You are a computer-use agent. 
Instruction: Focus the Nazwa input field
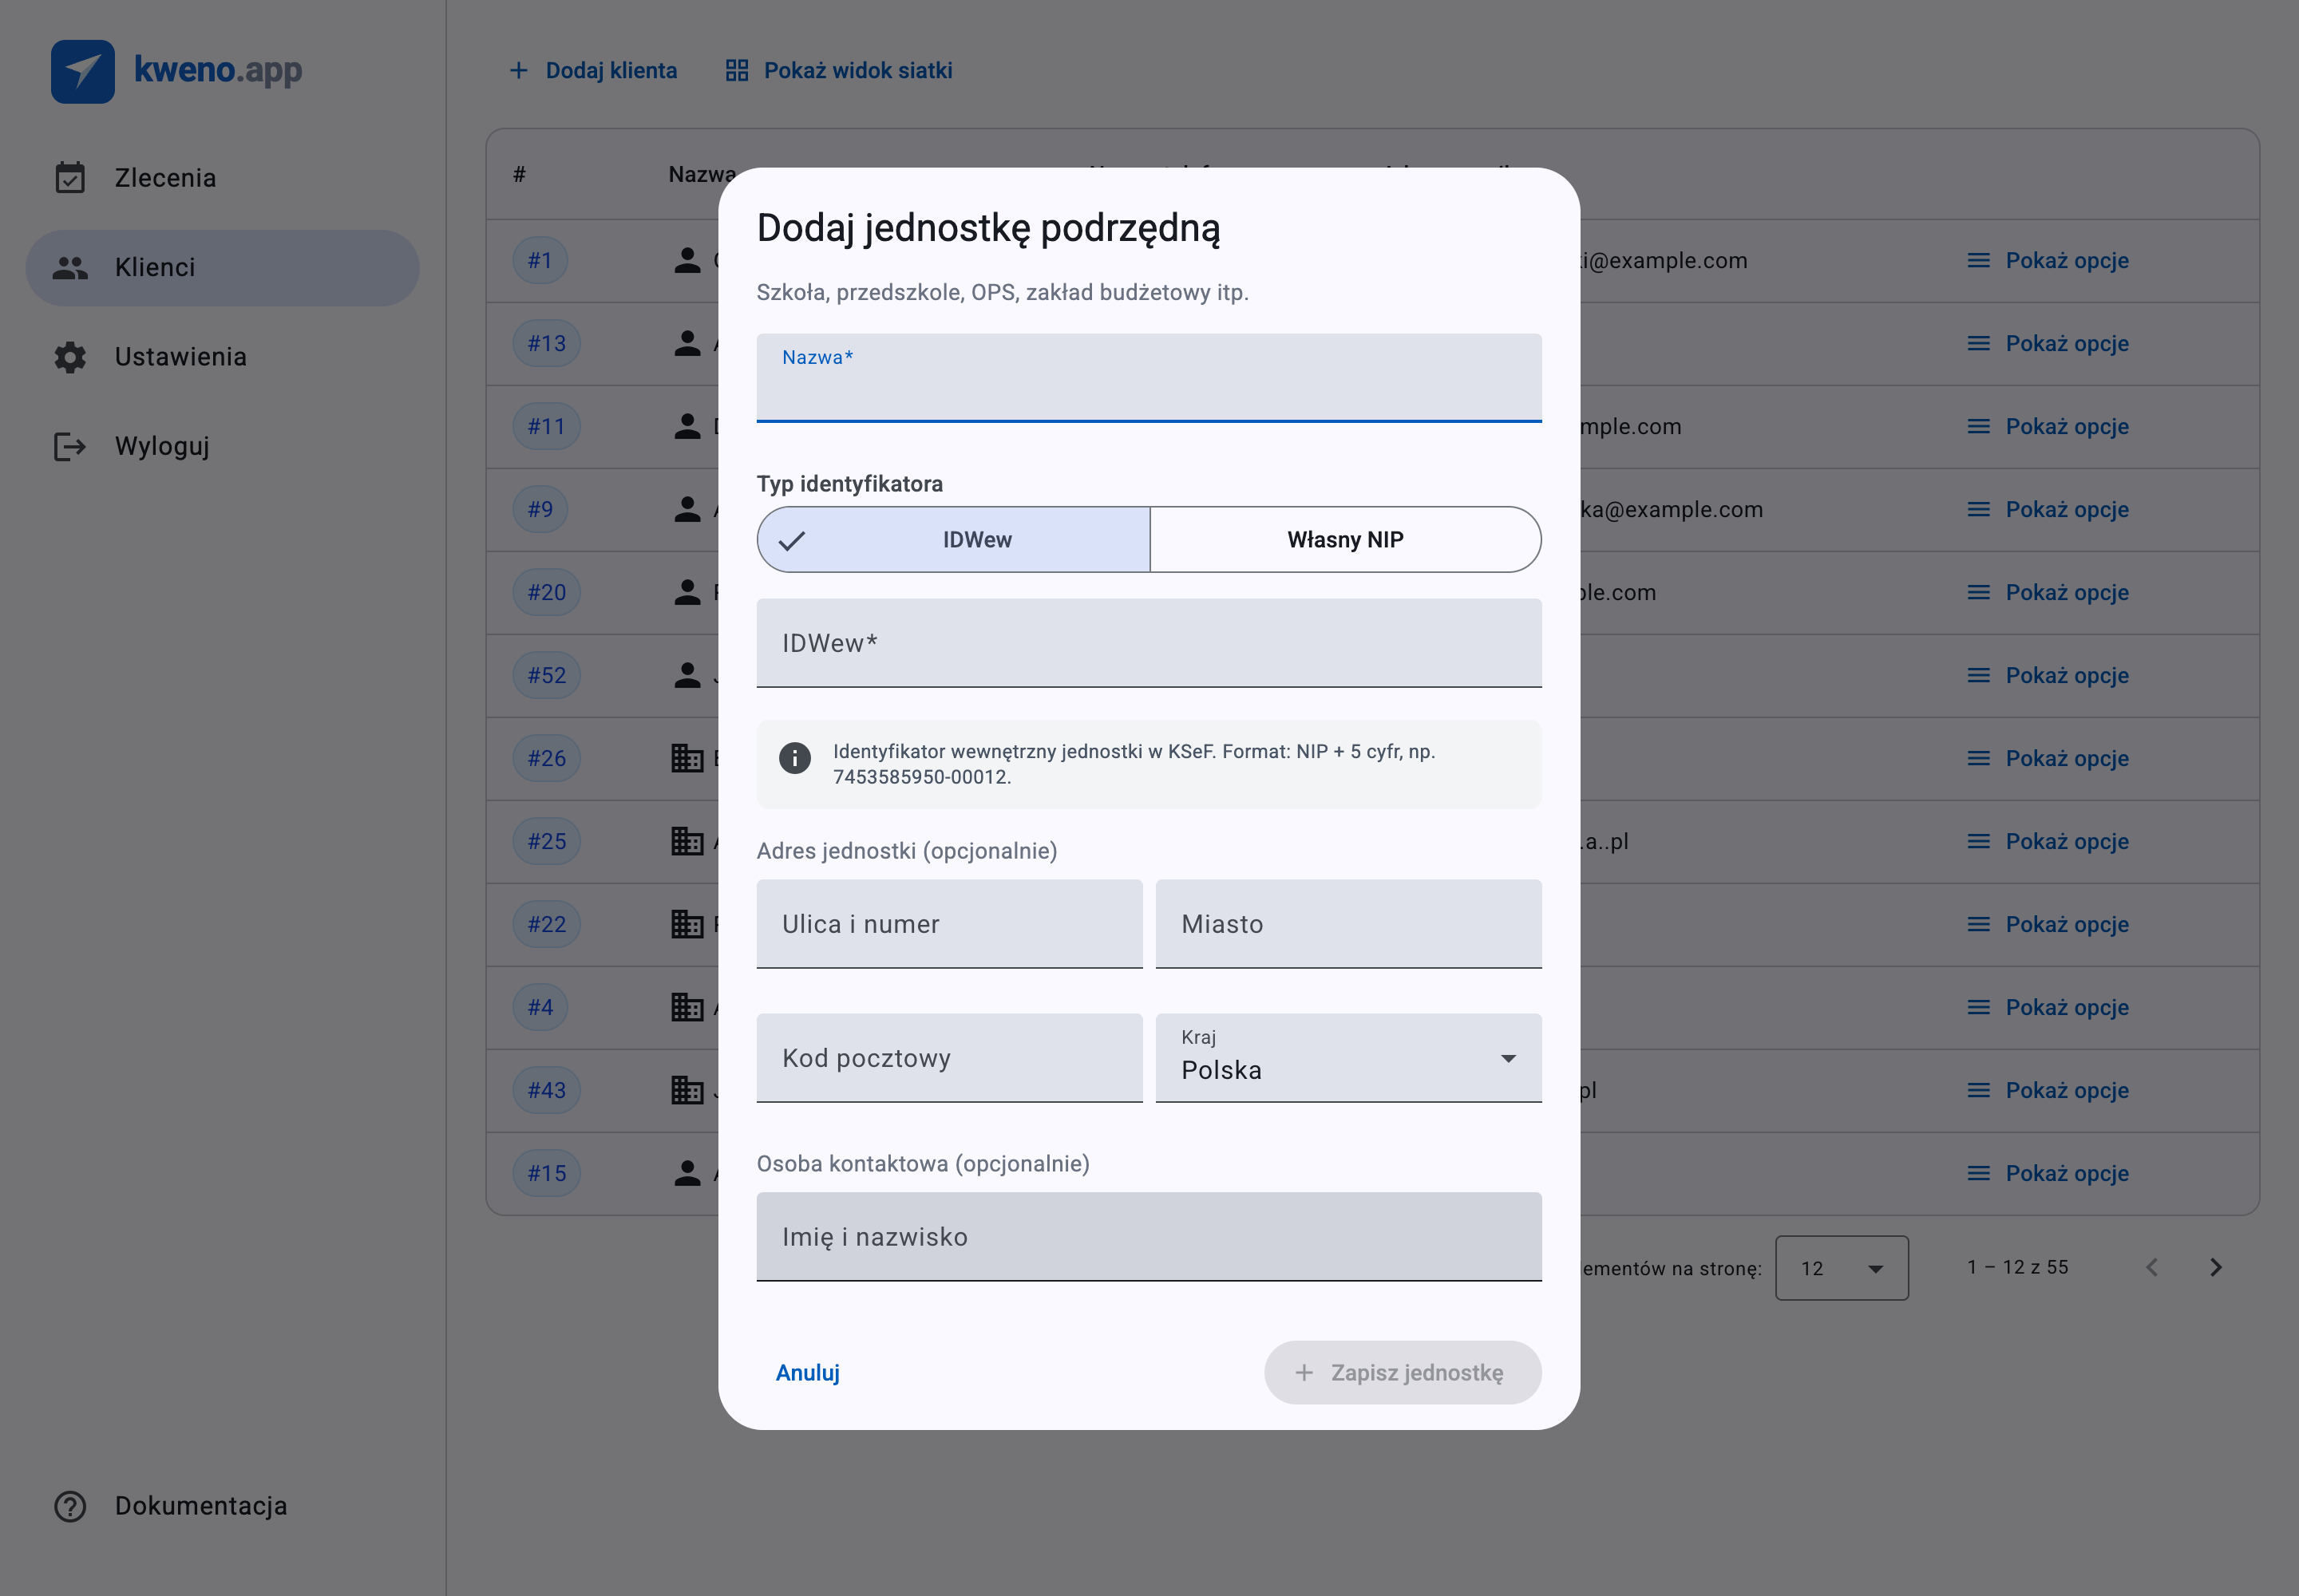click(x=1149, y=378)
